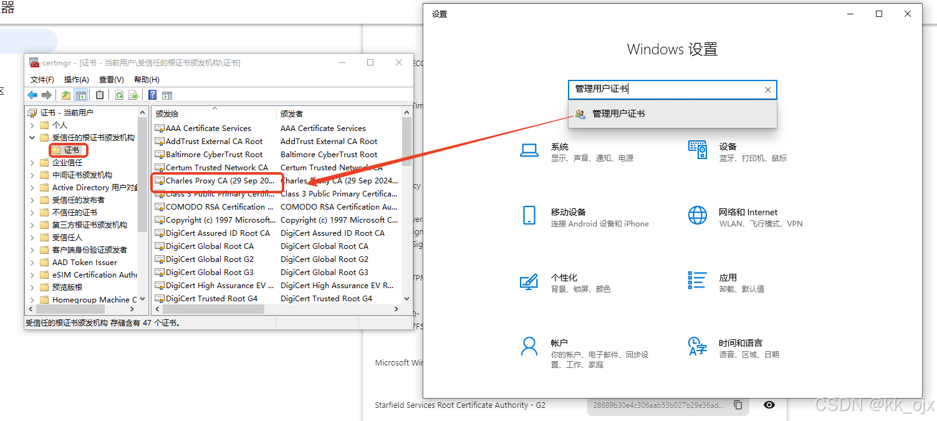Expand the 不信任的证书 tree node

pyautogui.click(x=32, y=212)
